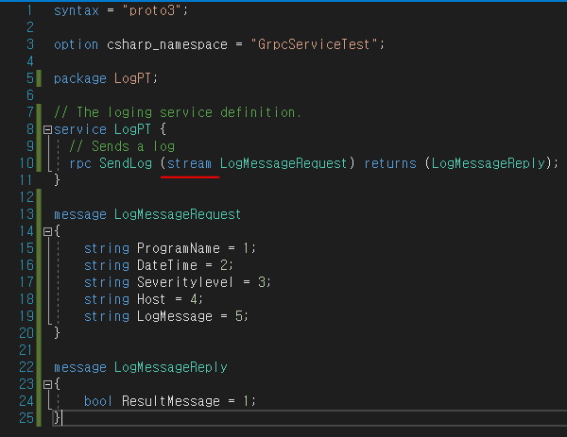Image resolution: width=567 pixels, height=437 pixels.
Task: Click LogPT in the service declaration
Action: point(132,129)
